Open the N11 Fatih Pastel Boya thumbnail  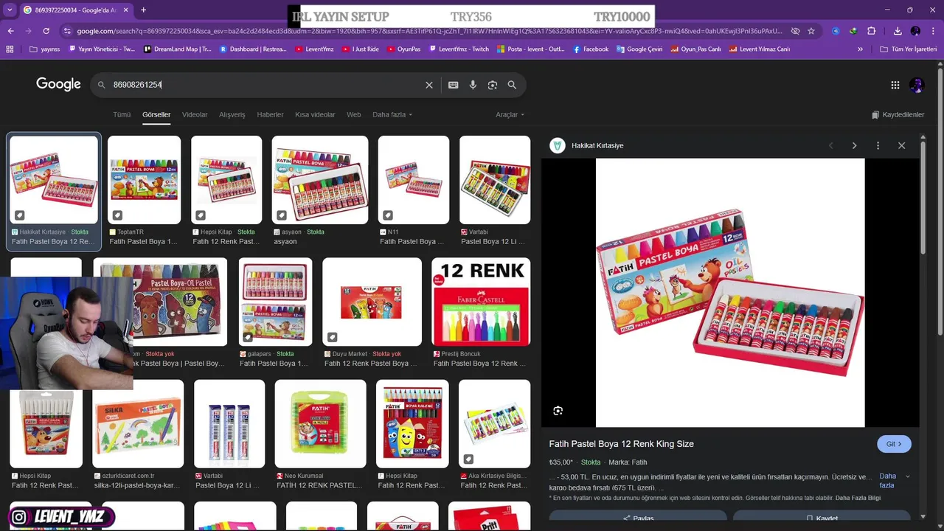(414, 180)
